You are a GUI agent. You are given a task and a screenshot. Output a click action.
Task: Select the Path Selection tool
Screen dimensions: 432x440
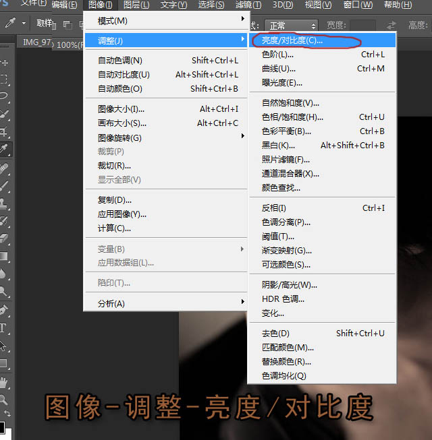point(3,346)
